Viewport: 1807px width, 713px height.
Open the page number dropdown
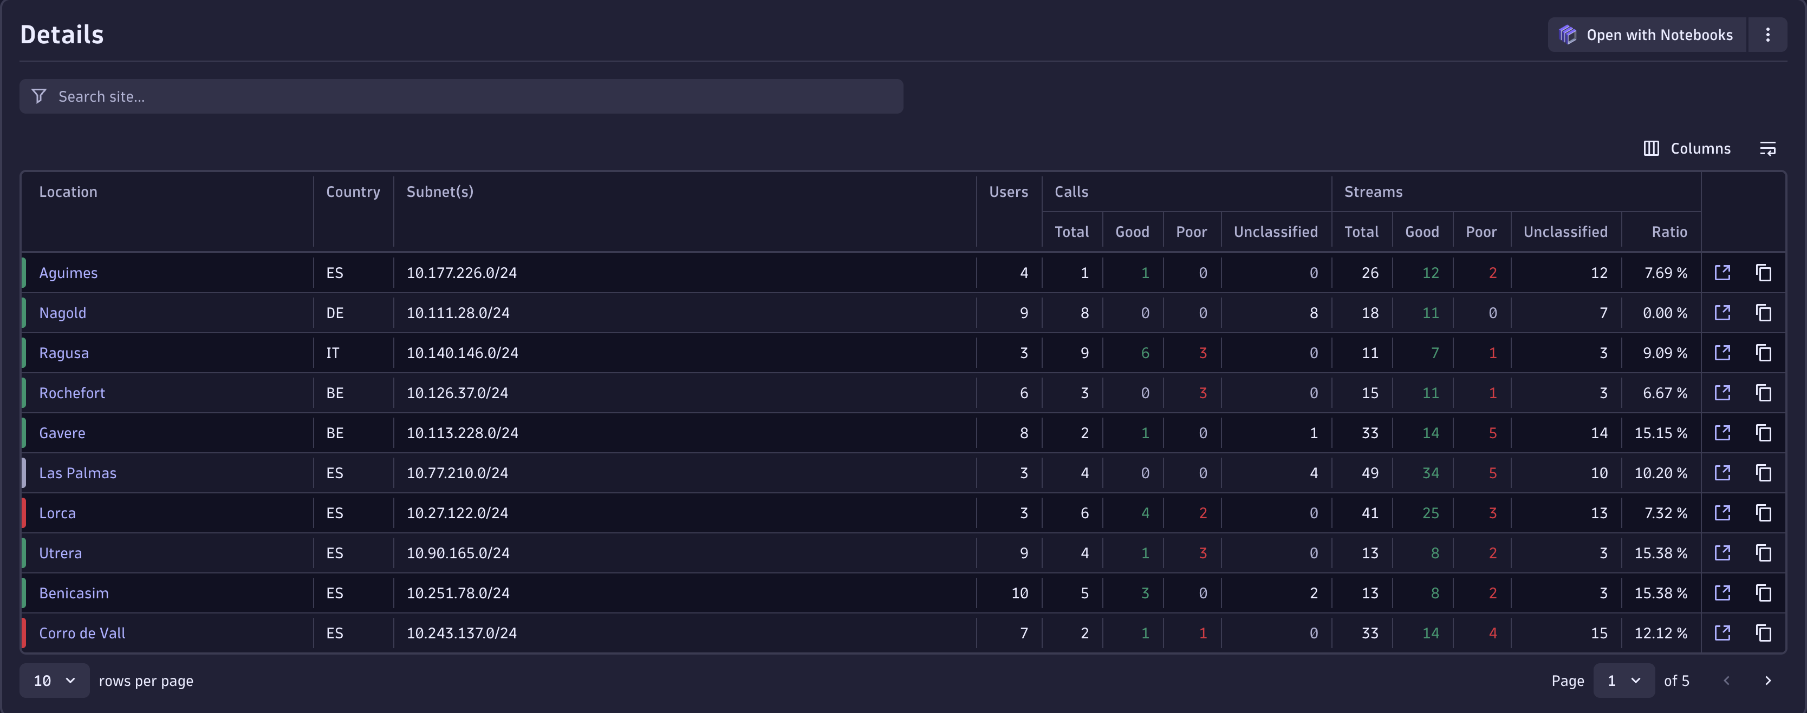point(1623,680)
